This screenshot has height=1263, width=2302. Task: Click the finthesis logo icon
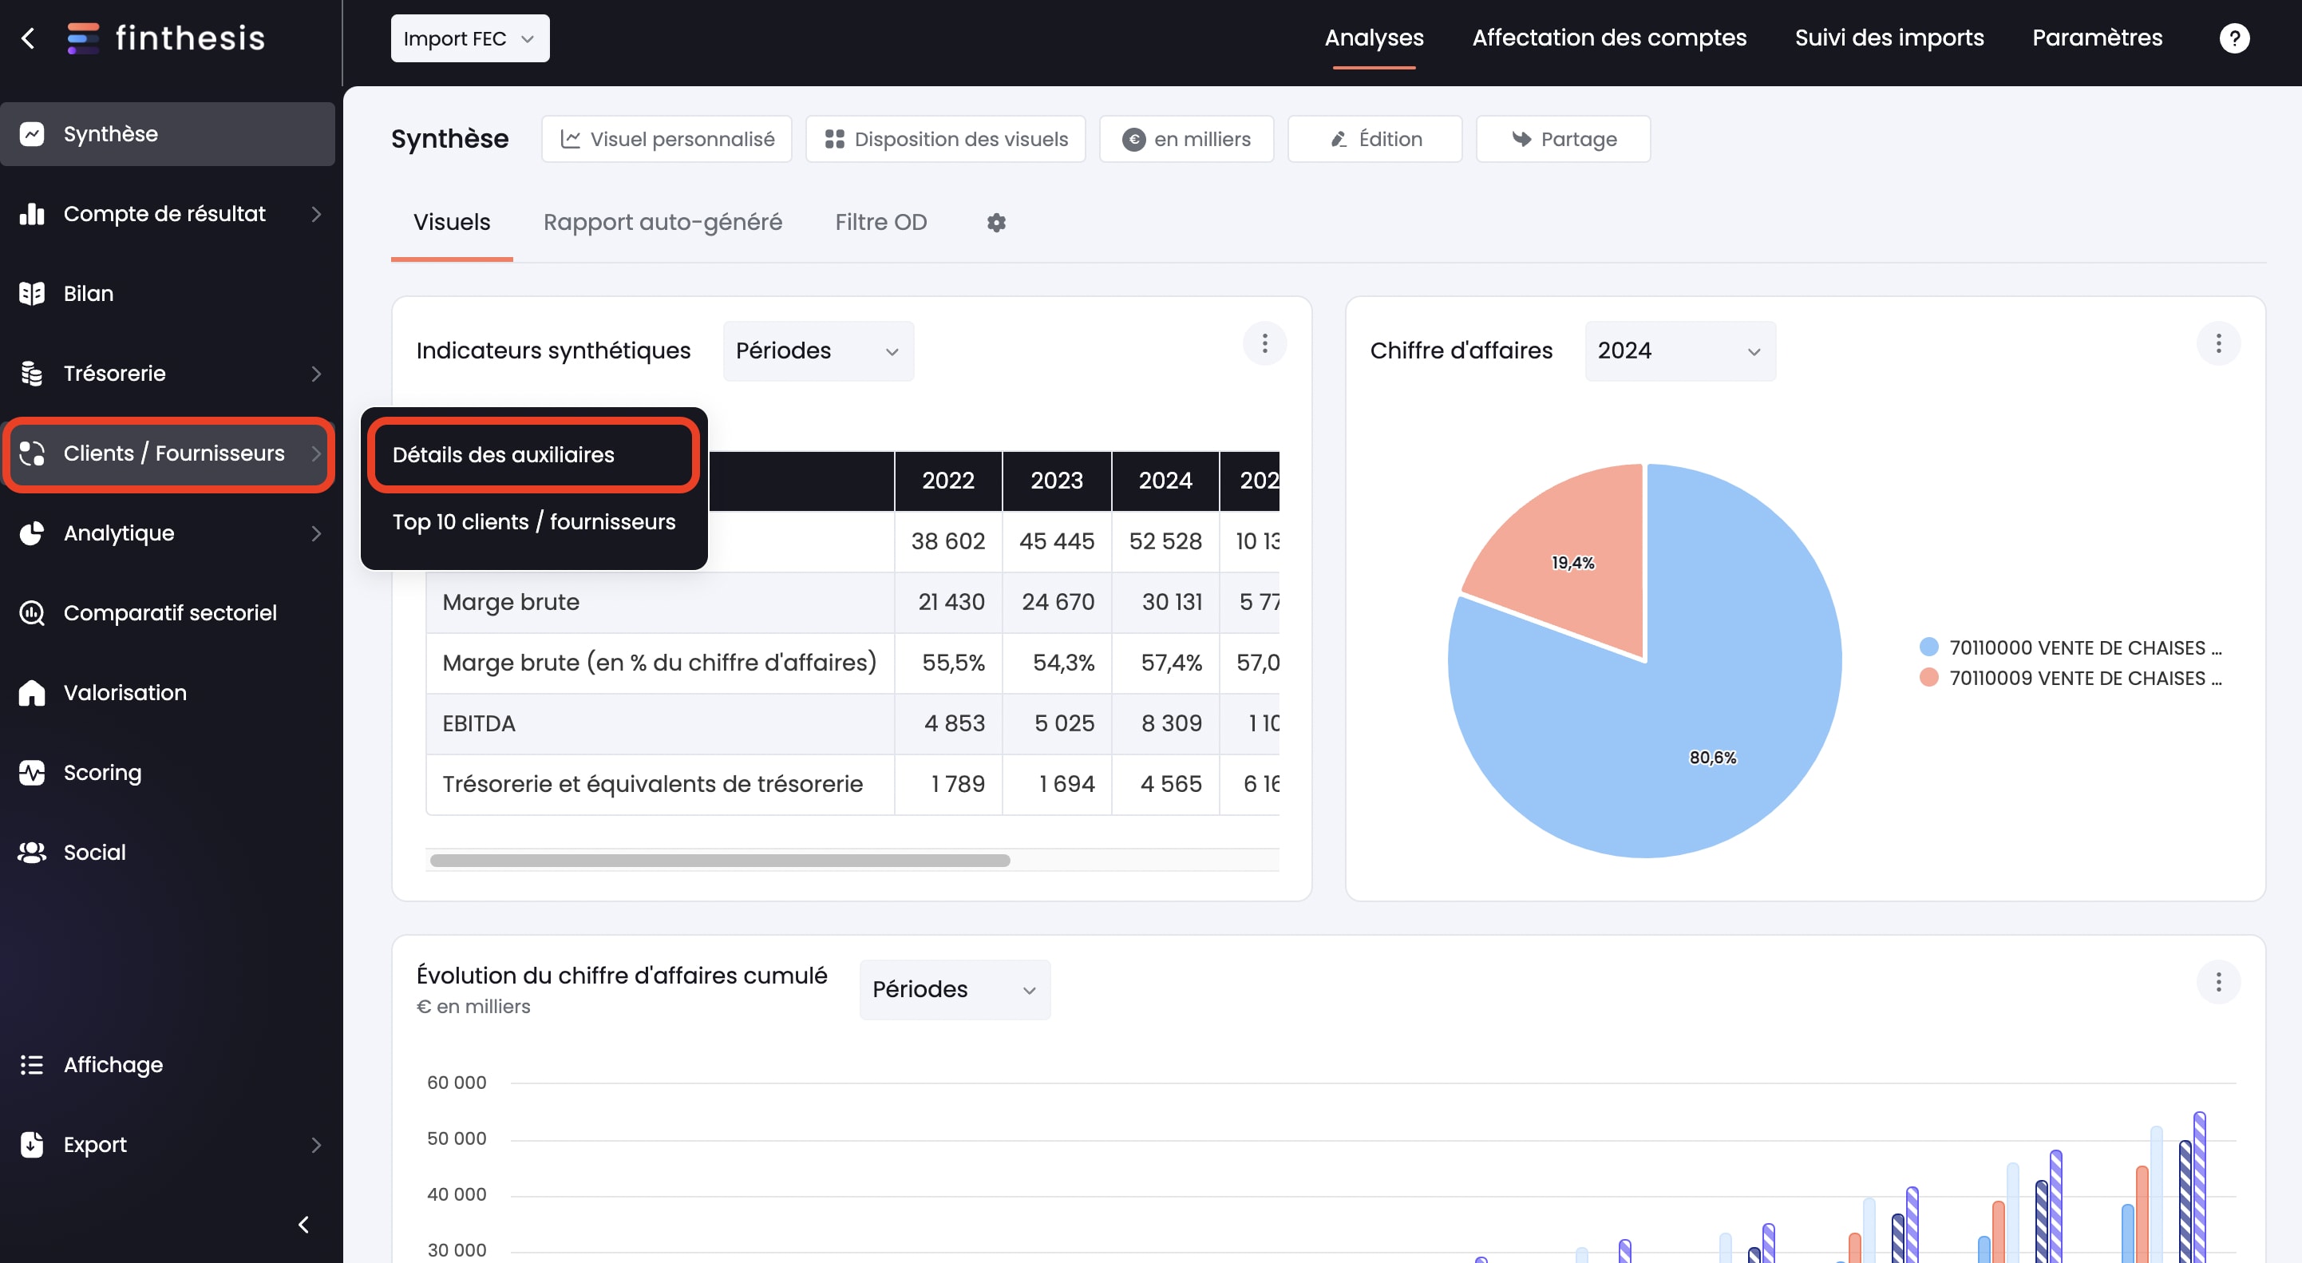82,38
